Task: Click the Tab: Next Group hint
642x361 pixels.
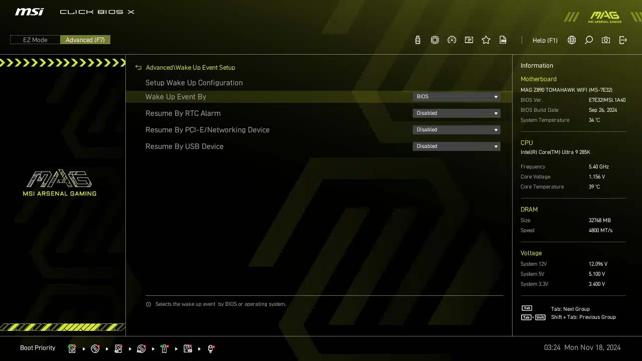Action: pyautogui.click(x=570, y=309)
